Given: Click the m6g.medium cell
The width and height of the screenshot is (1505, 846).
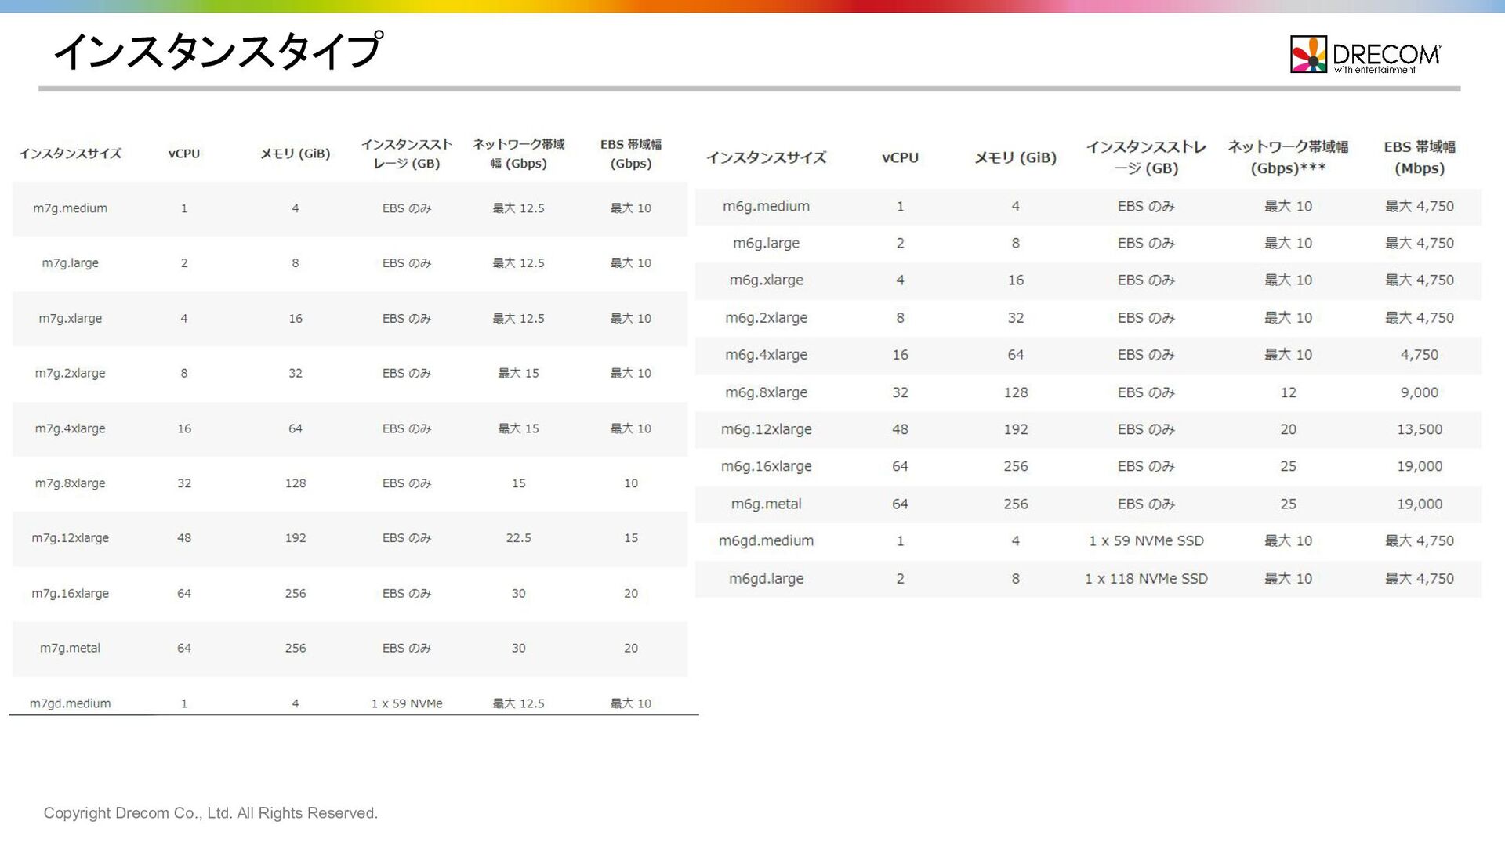Looking at the screenshot, I should point(766,206).
